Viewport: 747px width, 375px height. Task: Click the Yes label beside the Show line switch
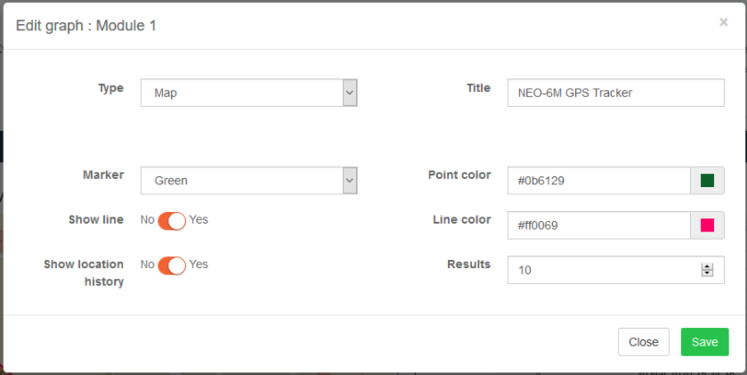[x=199, y=220]
